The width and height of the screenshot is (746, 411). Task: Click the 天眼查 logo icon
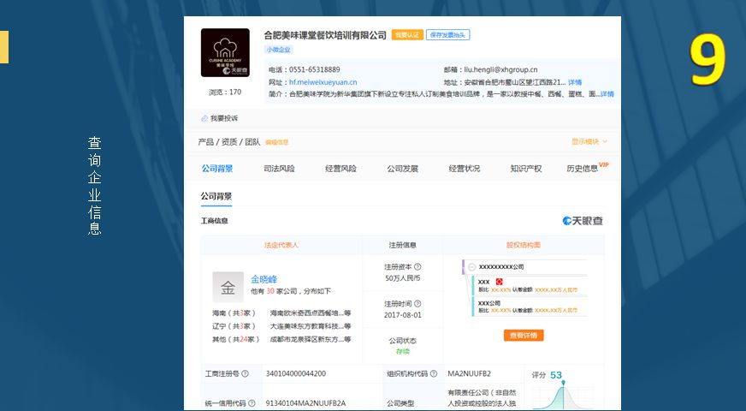[x=583, y=221]
